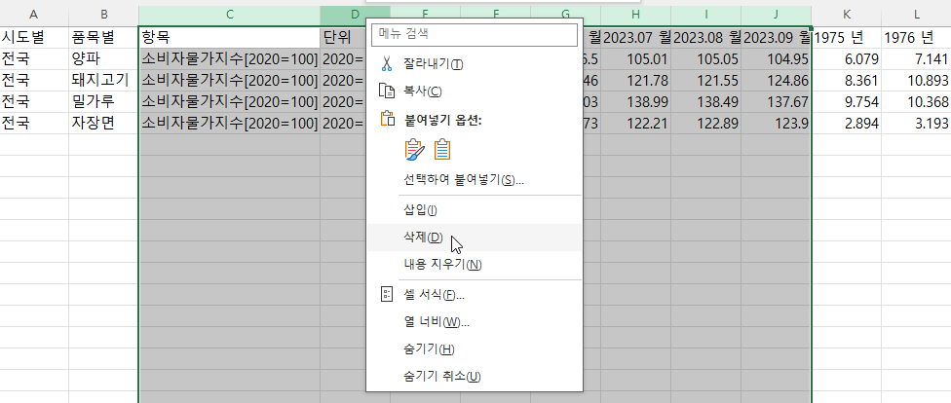Viewport: 951px width, 403px height.
Task: Select column C header
Action: 229,16
